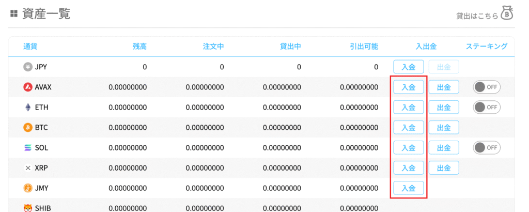Viewport: 529px width, 212px height.
Task: Toggle AVAX staking switch
Action: pyautogui.click(x=487, y=87)
